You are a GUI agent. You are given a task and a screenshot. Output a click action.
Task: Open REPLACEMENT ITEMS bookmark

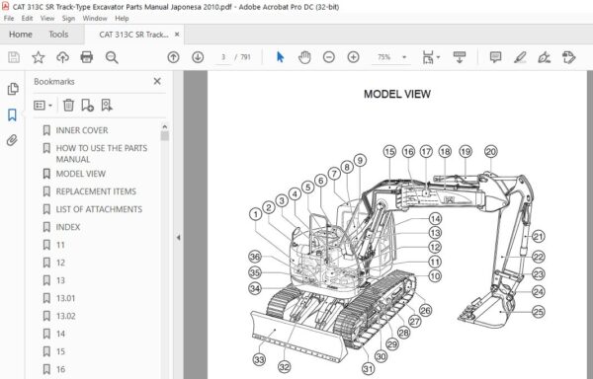(x=96, y=191)
